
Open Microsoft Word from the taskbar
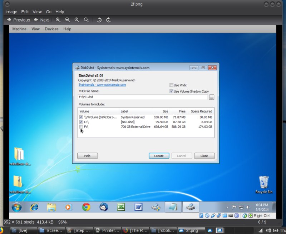(138, 206)
